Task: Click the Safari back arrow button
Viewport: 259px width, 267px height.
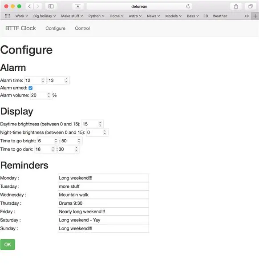Action: 29,7
